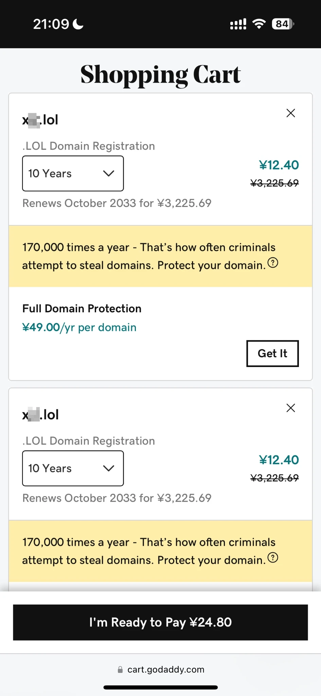The image size is (321, 696).
Task: Click the chevron arrow in first term selector
Action: pyautogui.click(x=109, y=173)
